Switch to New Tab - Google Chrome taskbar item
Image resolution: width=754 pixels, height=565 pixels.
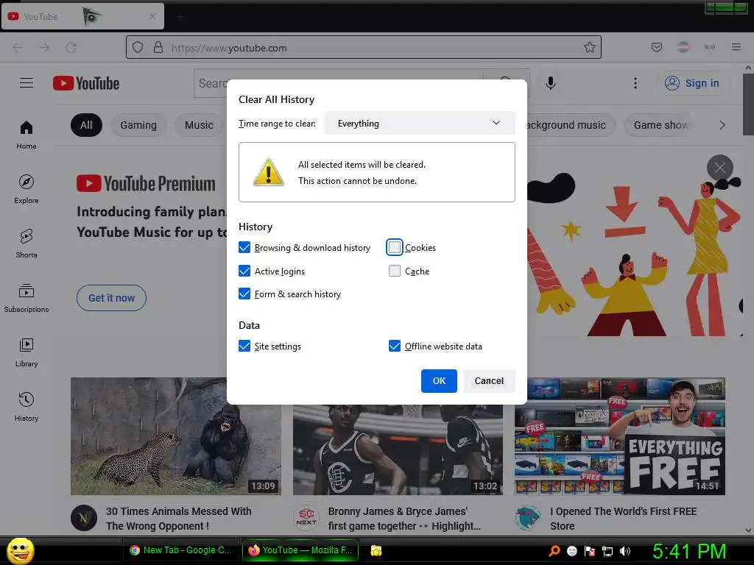coord(181,550)
